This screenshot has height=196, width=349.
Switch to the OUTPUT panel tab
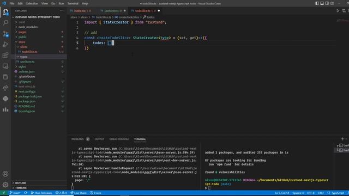(99, 139)
